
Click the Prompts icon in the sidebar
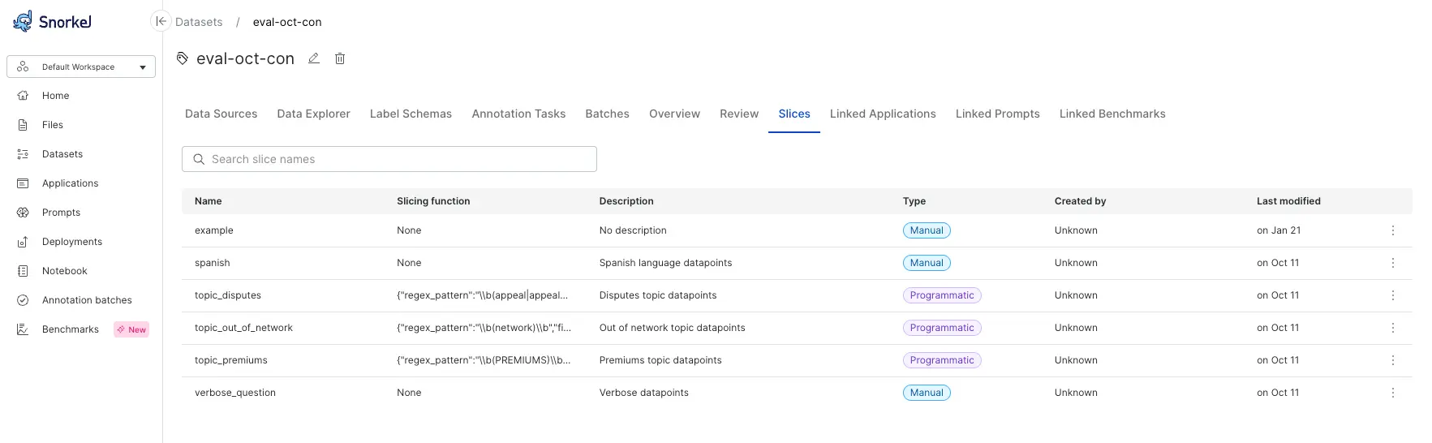[23, 213]
